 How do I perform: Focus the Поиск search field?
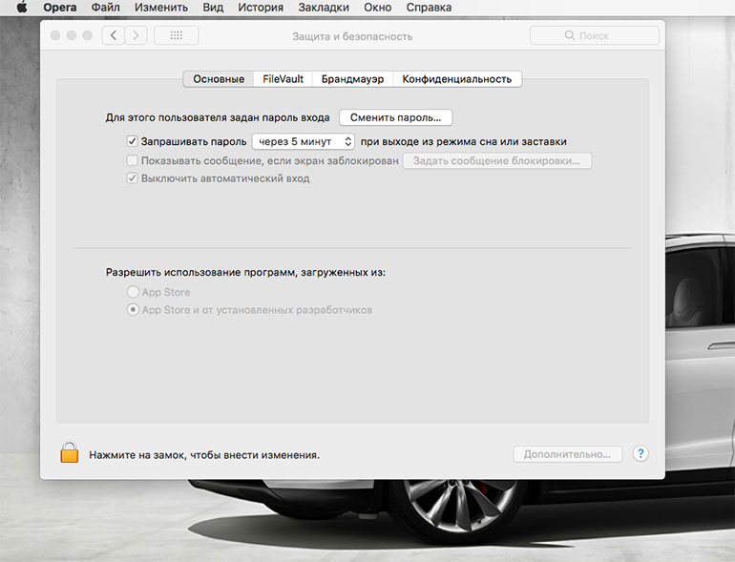pyautogui.click(x=595, y=35)
